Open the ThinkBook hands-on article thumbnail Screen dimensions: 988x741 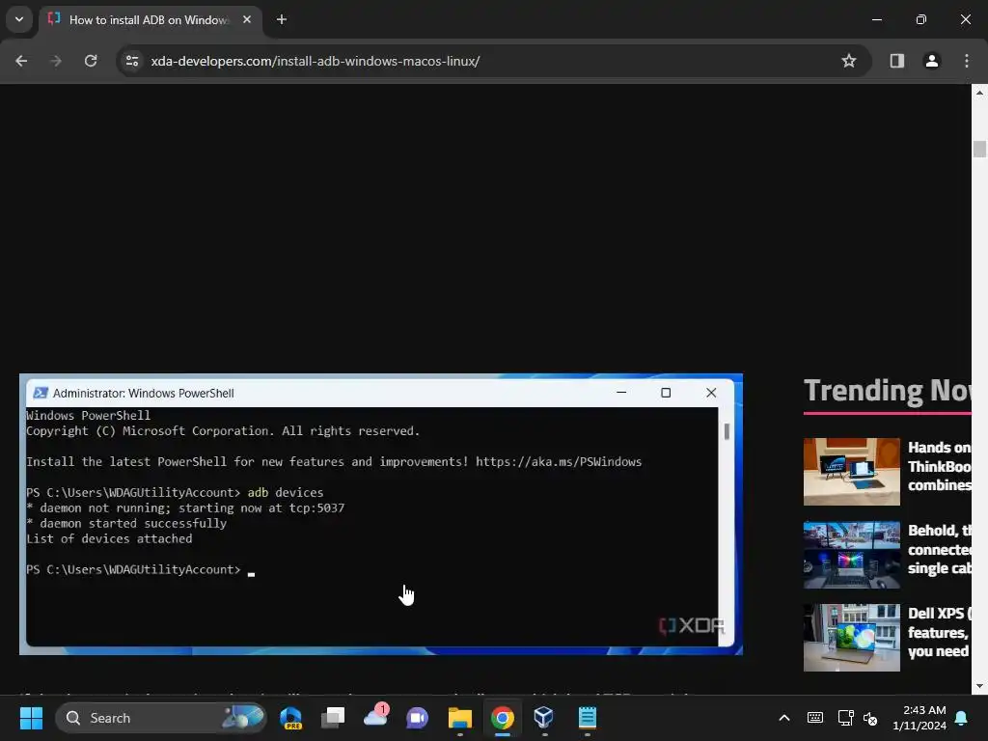click(851, 471)
